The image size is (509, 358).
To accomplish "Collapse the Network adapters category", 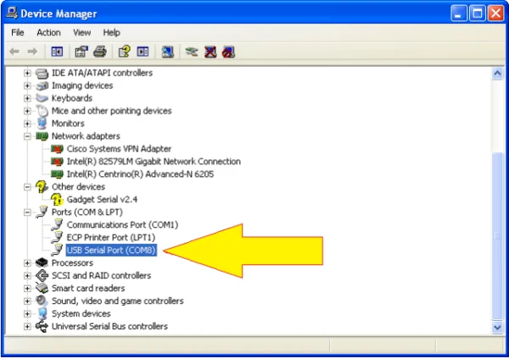I will click(x=28, y=136).
